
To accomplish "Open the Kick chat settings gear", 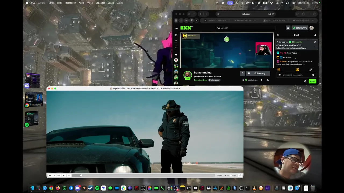I will (305, 81).
